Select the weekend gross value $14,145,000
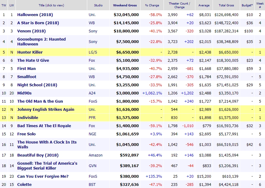This screenshot has height=188, width=265. tap(126, 23)
